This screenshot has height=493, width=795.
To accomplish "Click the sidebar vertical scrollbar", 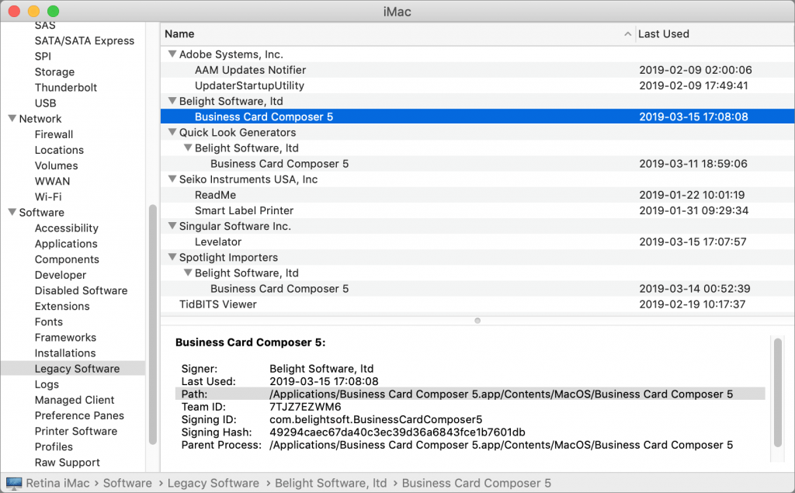I will [x=153, y=325].
